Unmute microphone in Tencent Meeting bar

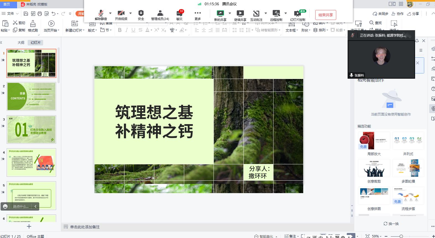(x=101, y=15)
